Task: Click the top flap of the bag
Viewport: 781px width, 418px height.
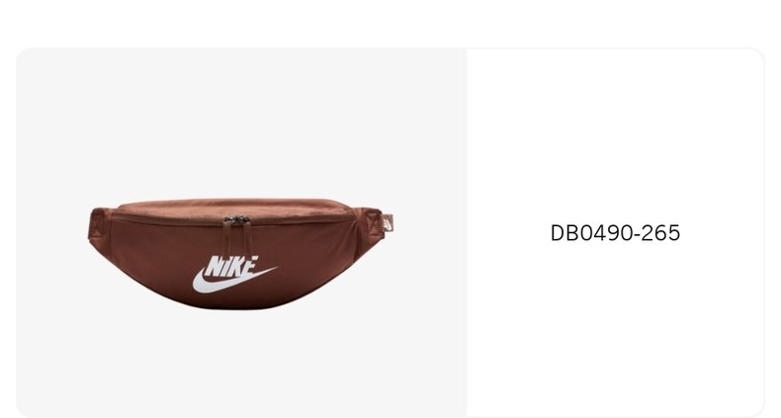Action: click(234, 207)
